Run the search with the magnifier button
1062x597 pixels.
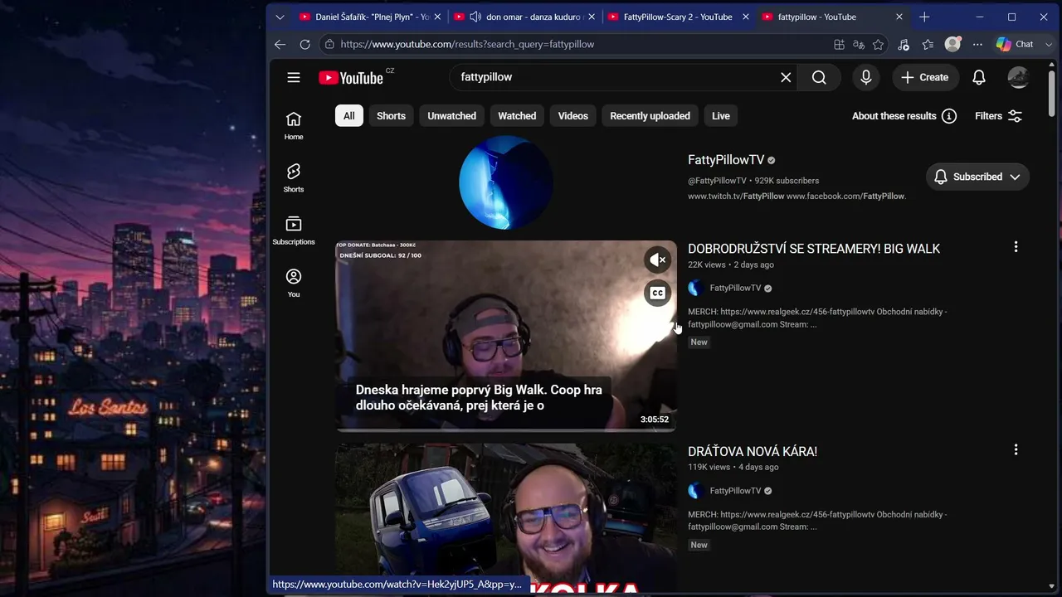(x=819, y=77)
